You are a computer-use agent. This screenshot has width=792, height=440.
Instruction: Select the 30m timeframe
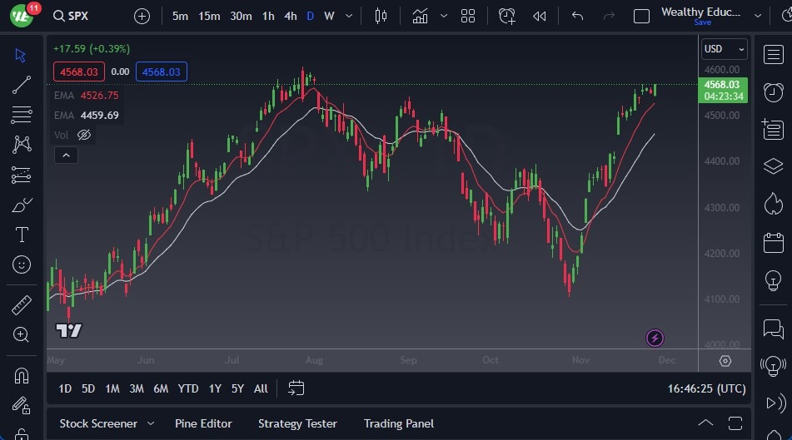[x=241, y=16]
